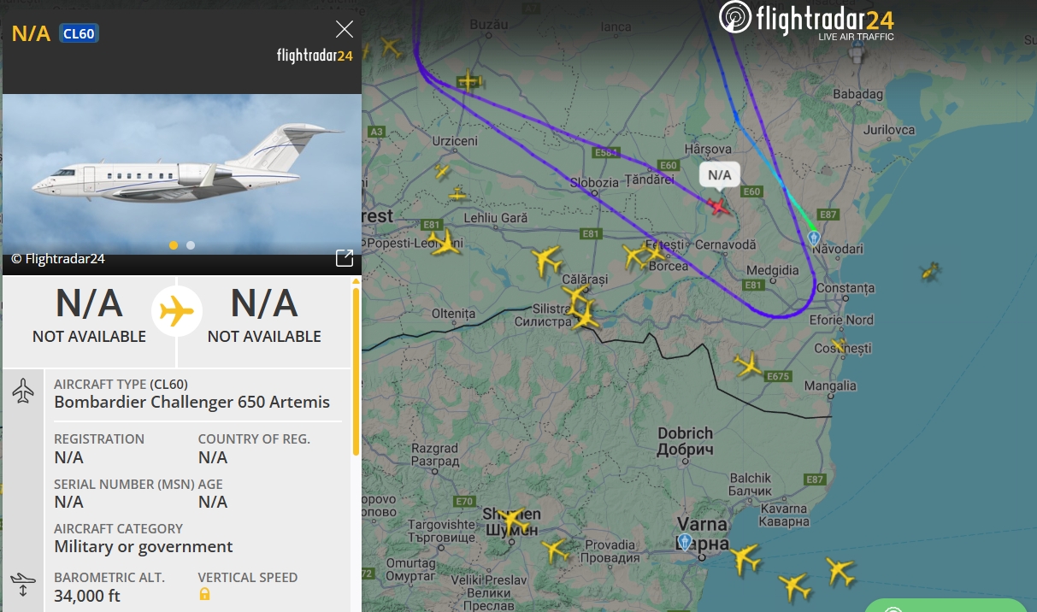Screen dimensions: 1037x612
Task: Click the yellow route plane icon between N/A labels
Action: coord(177,311)
